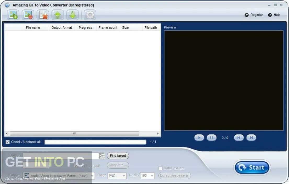289x184 pixels.
Task: Open the Image format dropdown showing PNG
Action: coord(117,176)
